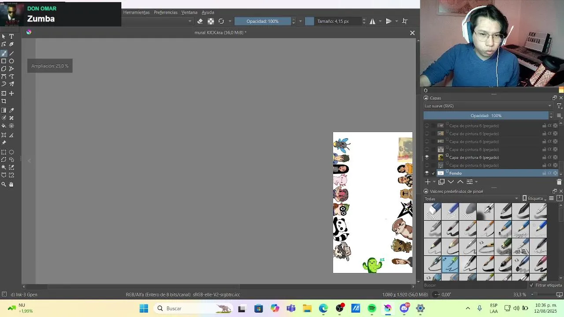Image resolution: width=564 pixels, height=317 pixels.
Task: Open the brush presets view options menu
Action: coord(551,199)
